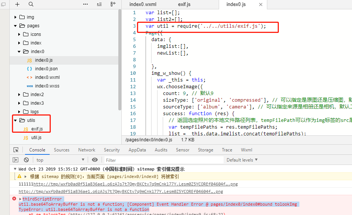Expand the img folder
The height and width of the screenshot is (215, 352).
[x=15, y=17]
